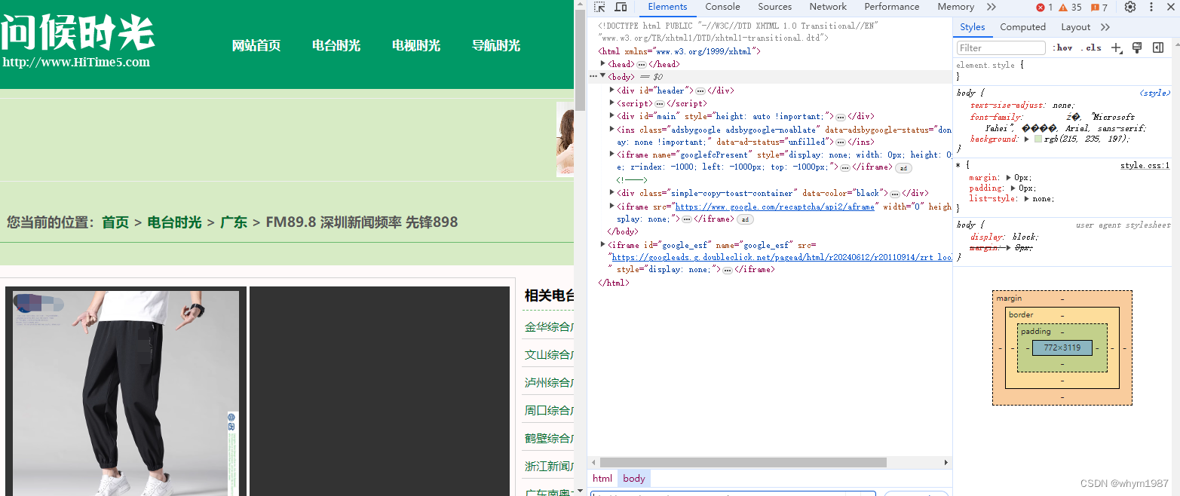Image resolution: width=1180 pixels, height=496 pixels.
Task: Expand the script node
Action: [x=612, y=103]
